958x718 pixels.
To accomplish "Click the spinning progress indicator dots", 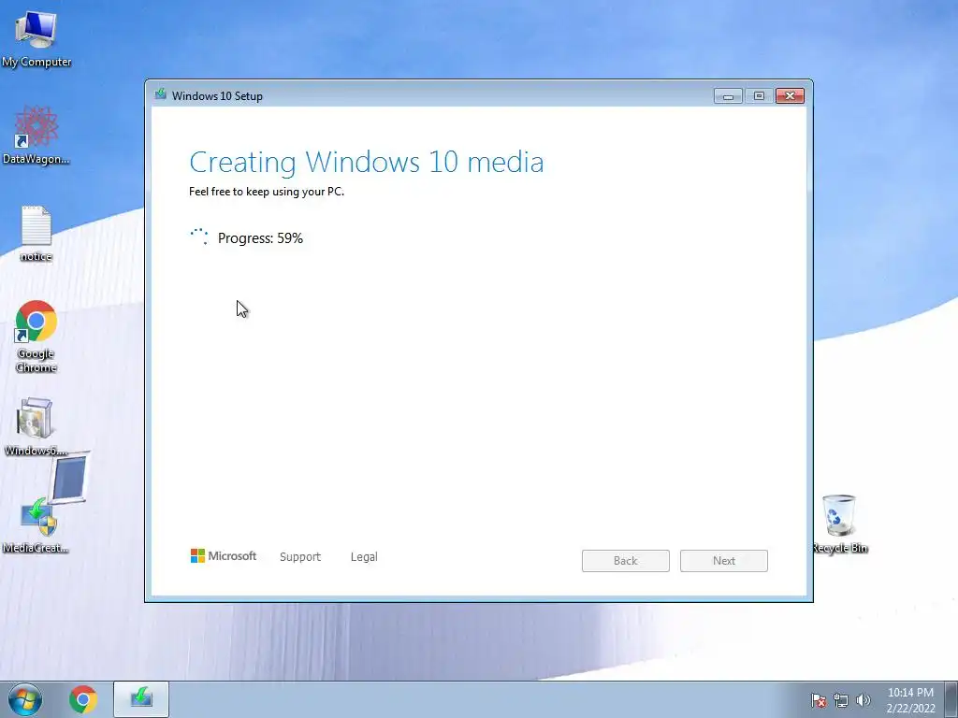I will point(199,237).
